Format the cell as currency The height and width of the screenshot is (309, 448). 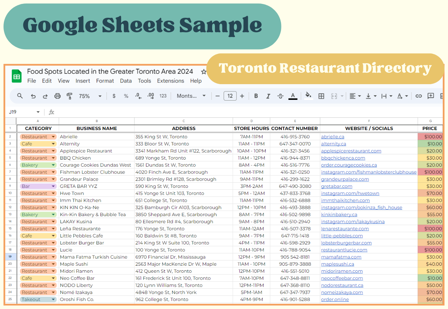pyautogui.click(x=114, y=96)
